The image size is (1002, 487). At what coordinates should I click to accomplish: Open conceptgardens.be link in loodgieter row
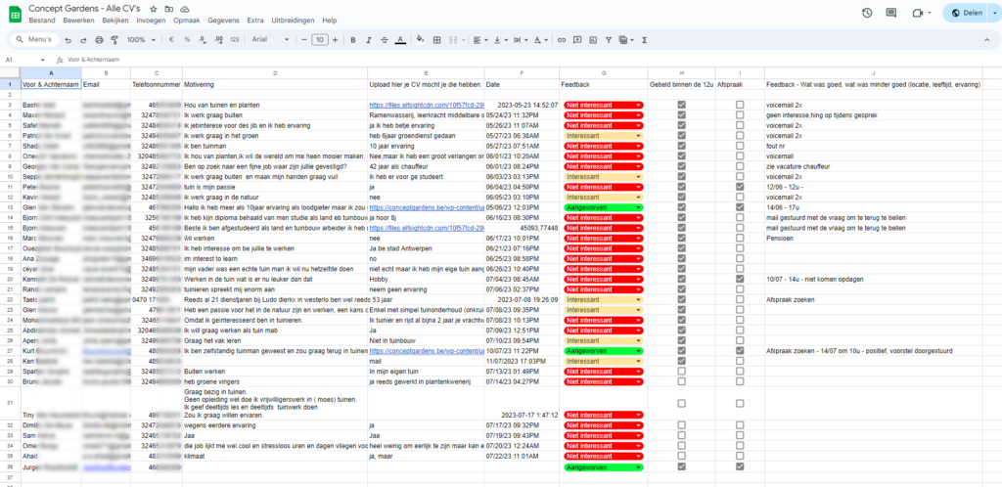[427, 207]
